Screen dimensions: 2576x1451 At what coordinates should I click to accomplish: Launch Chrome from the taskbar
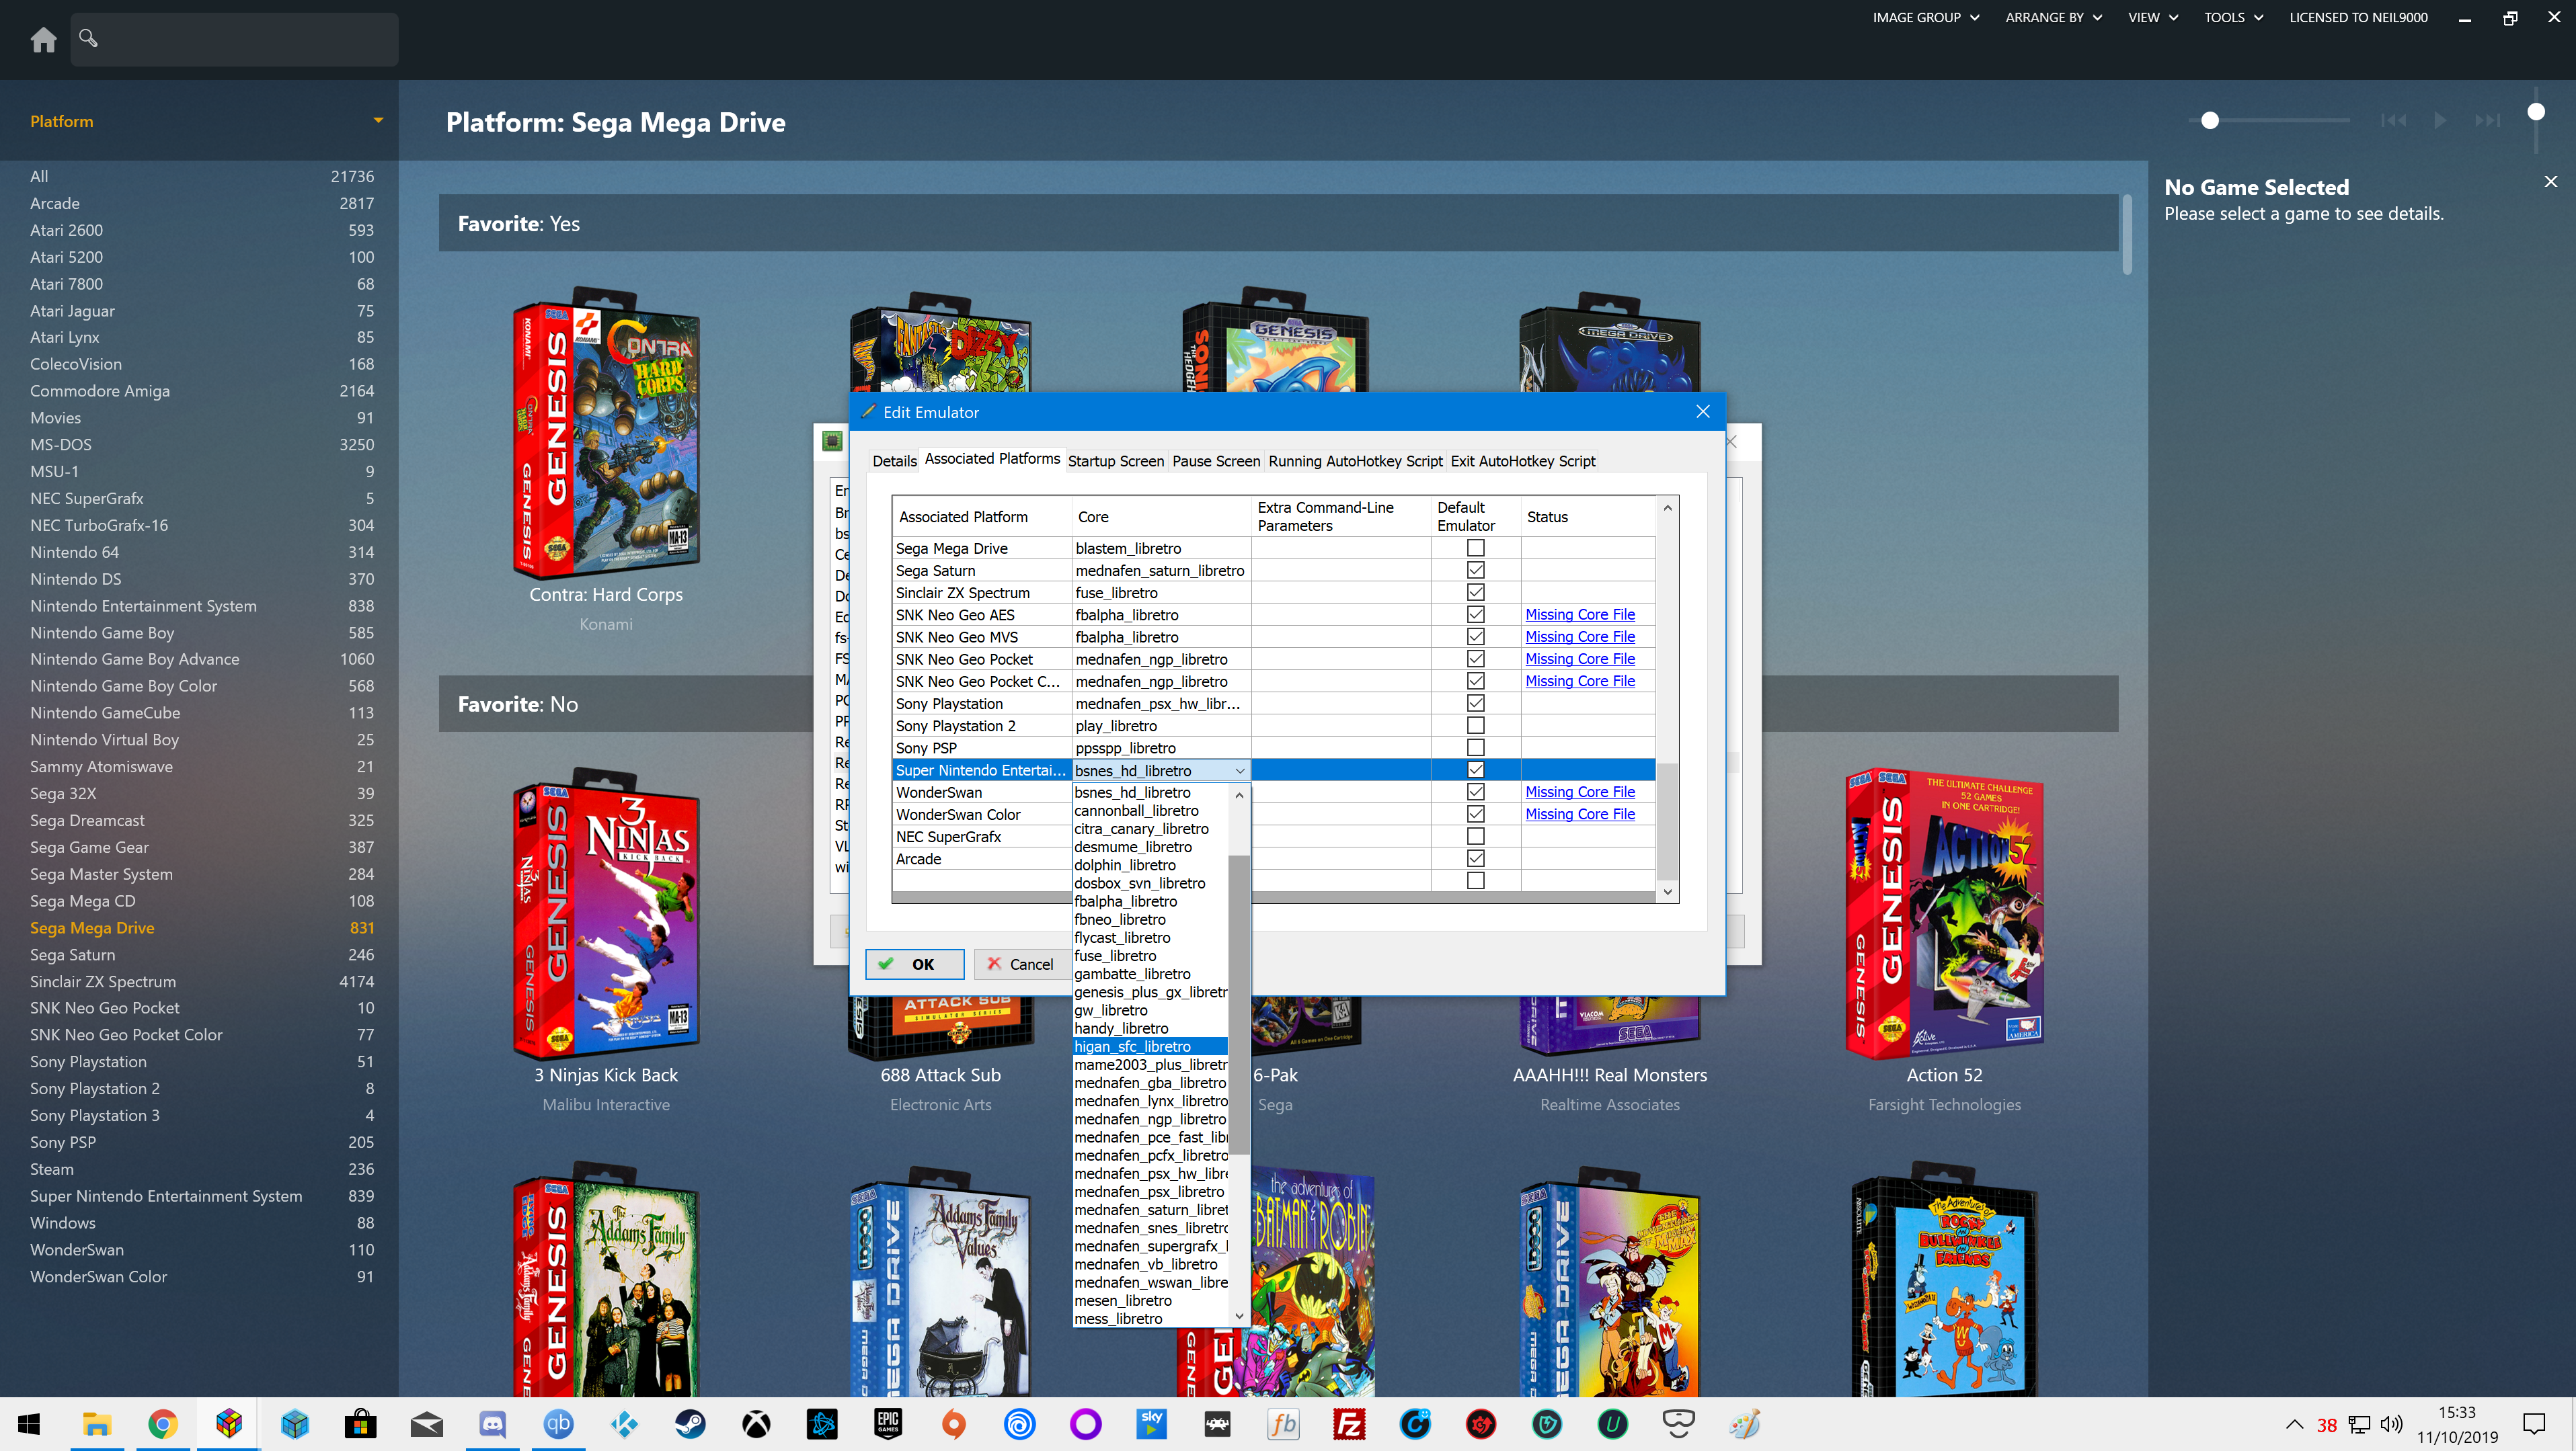[162, 1424]
